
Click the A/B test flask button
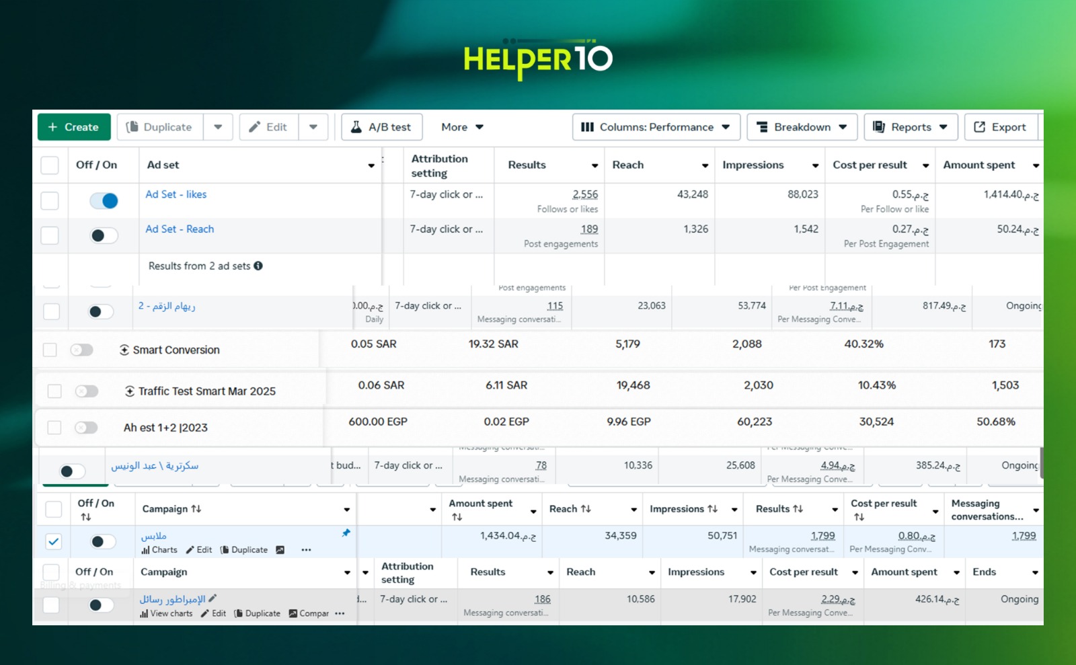click(x=381, y=127)
